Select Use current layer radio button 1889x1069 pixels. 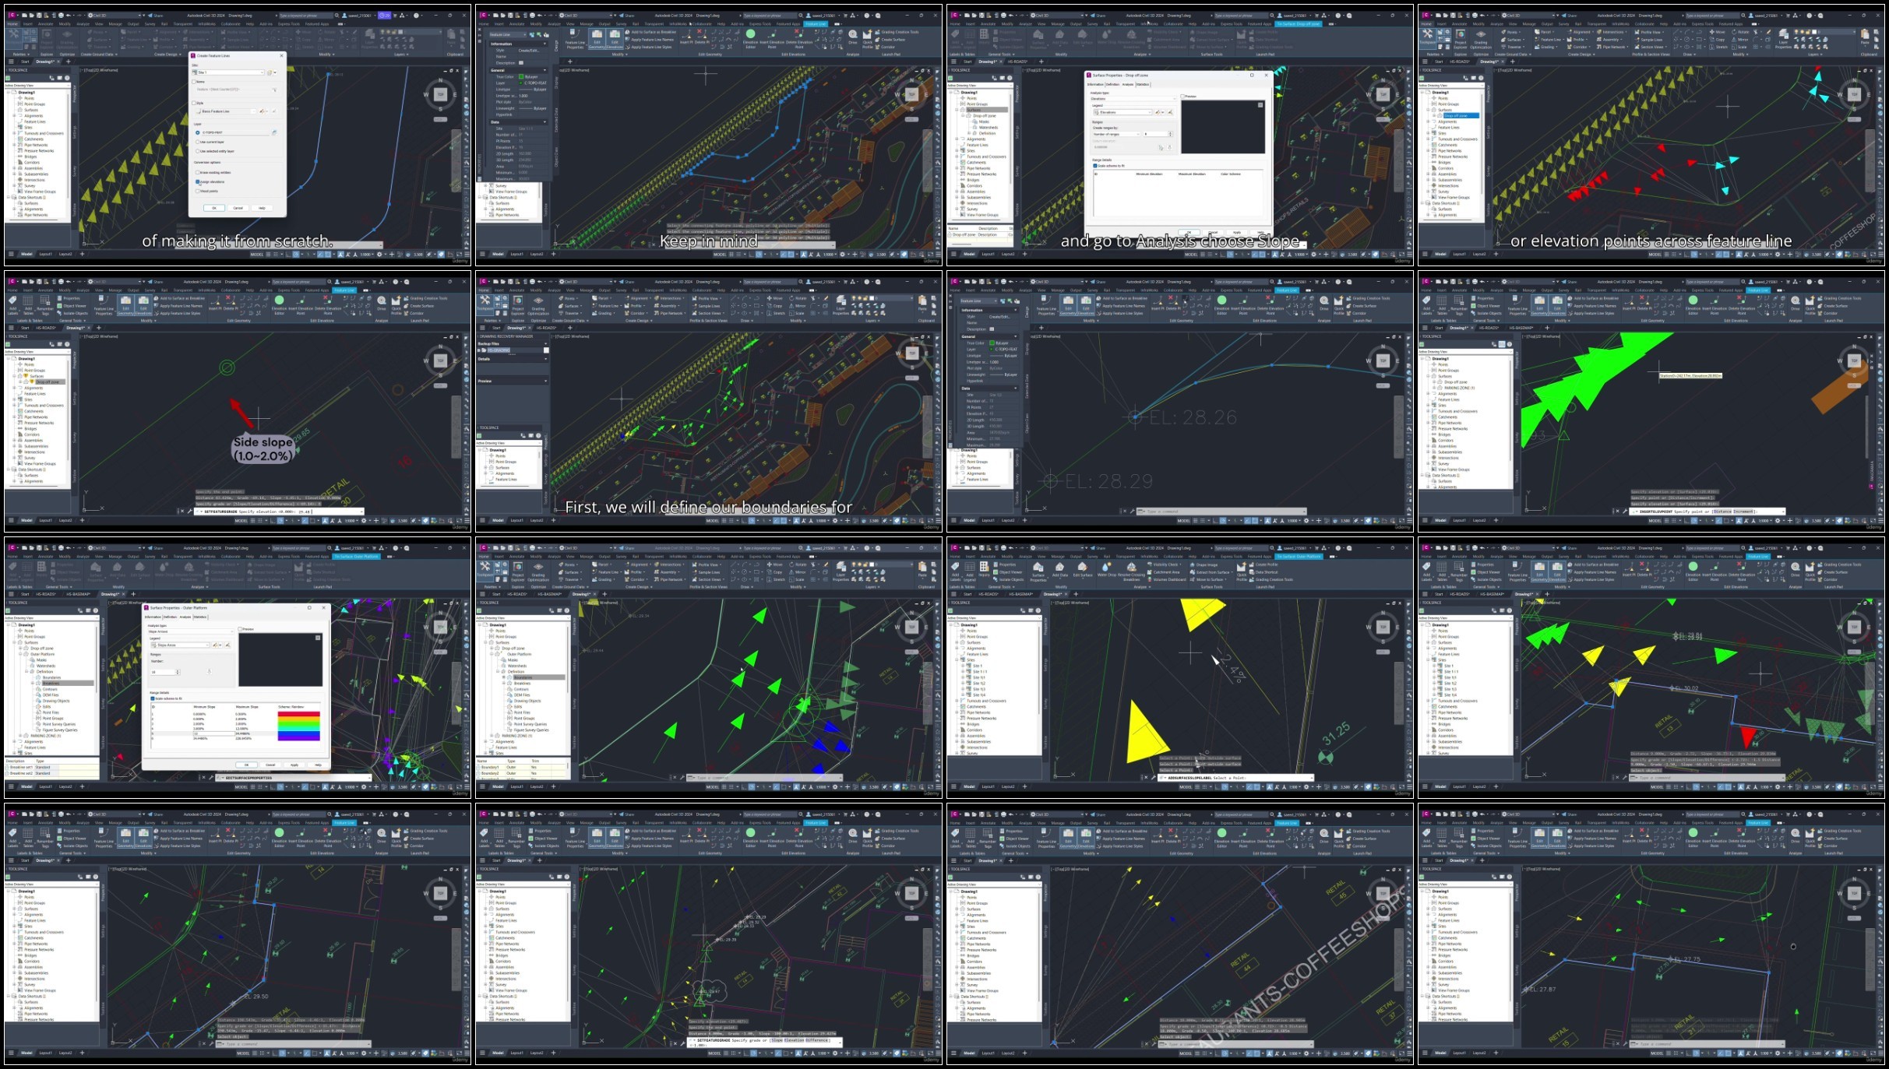click(197, 142)
